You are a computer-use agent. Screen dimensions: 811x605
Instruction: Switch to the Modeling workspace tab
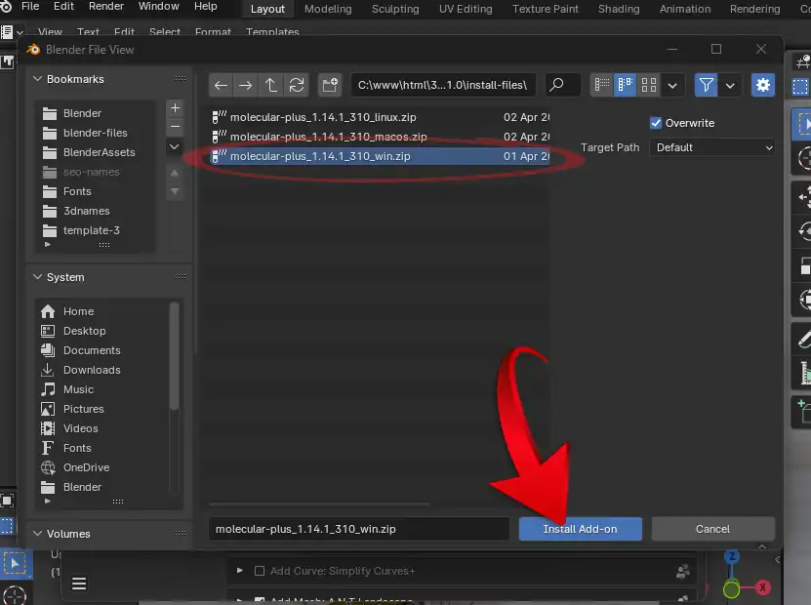click(x=328, y=10)
